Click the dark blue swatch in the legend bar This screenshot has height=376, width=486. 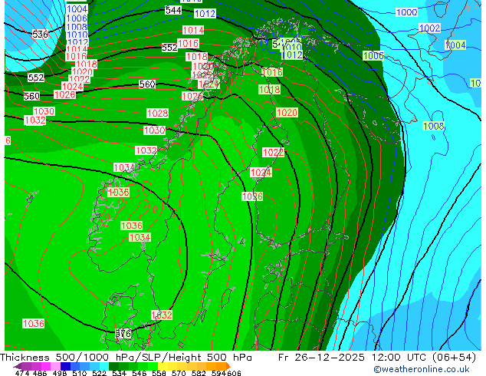pos(65,366)
